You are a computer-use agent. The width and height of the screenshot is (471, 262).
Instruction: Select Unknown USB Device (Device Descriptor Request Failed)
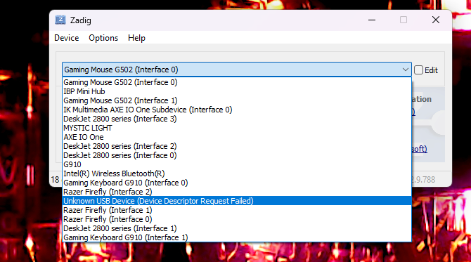pos(237,201)
